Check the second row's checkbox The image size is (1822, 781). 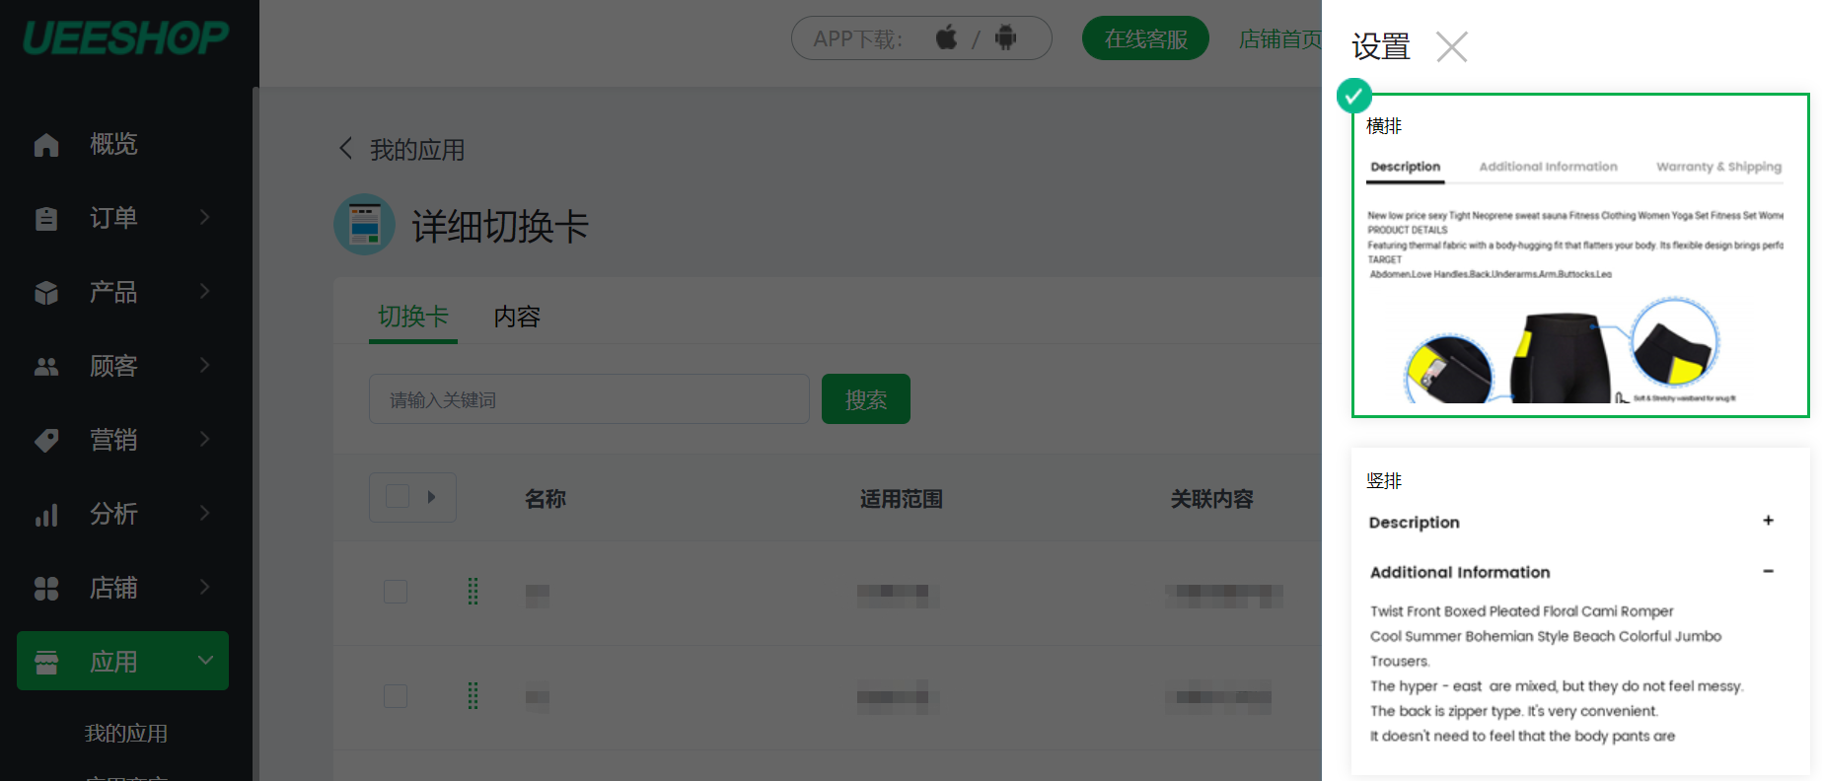pos(396,696)
